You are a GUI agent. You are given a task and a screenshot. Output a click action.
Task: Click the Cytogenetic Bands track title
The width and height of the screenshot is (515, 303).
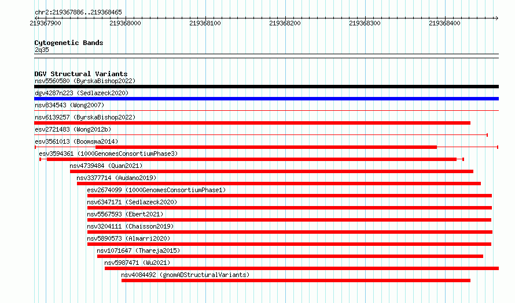click(x=69, y=43)
